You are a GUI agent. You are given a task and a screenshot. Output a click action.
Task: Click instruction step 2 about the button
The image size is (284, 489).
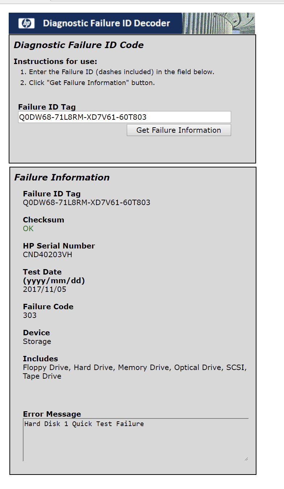tap(92, 83)
